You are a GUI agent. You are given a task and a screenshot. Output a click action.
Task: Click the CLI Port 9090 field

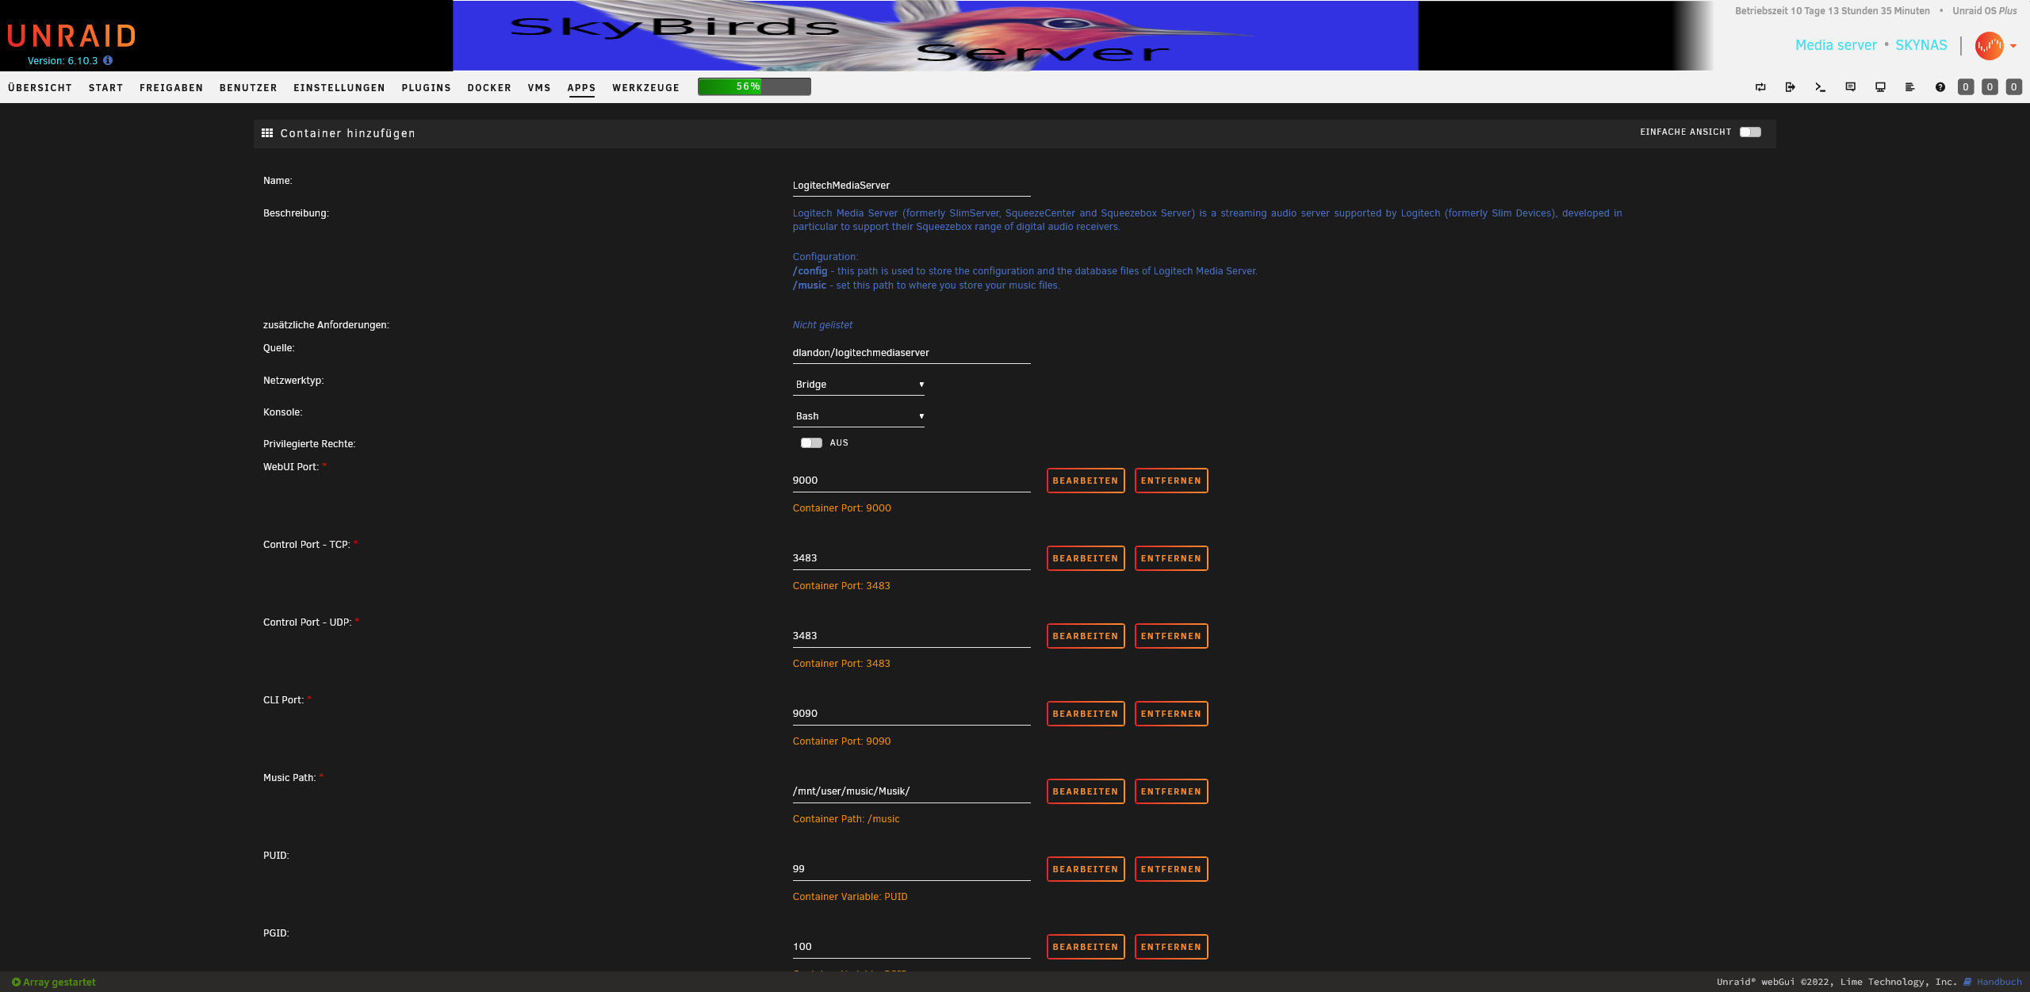pos(911,714)
